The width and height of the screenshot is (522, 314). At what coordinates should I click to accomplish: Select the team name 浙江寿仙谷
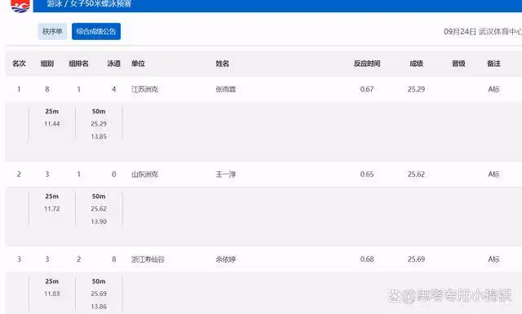(148, 259)
